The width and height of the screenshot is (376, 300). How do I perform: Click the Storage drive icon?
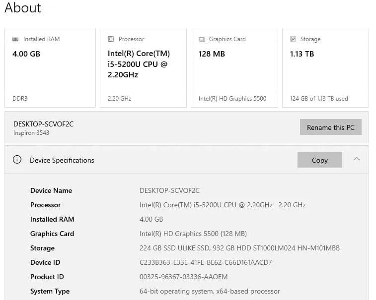(x=293, y=39)
